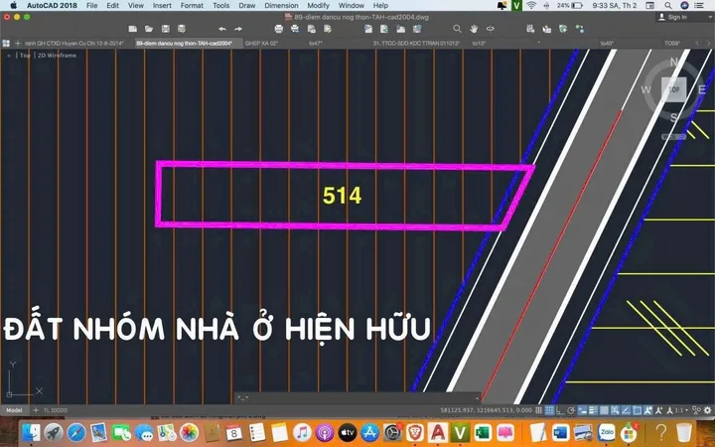Open annotation scale 1:1 dropdown
This screenshot has height=447, width=715.
tap(681, 410)
